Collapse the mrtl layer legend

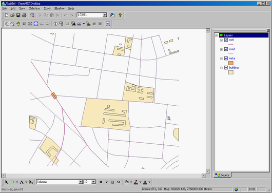click(x=221, y=40)
